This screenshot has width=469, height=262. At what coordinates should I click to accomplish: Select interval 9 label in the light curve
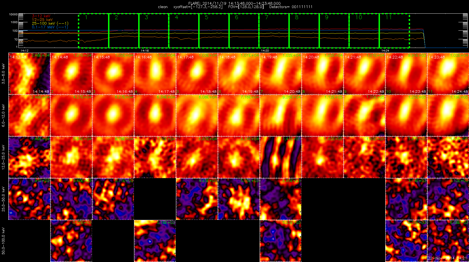pyautogui.click(x=327, y=17)
